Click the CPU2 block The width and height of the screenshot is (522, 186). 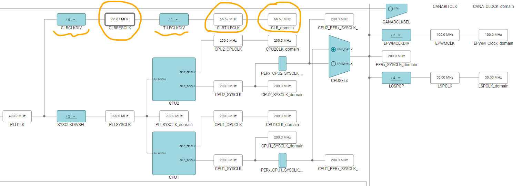174,79
